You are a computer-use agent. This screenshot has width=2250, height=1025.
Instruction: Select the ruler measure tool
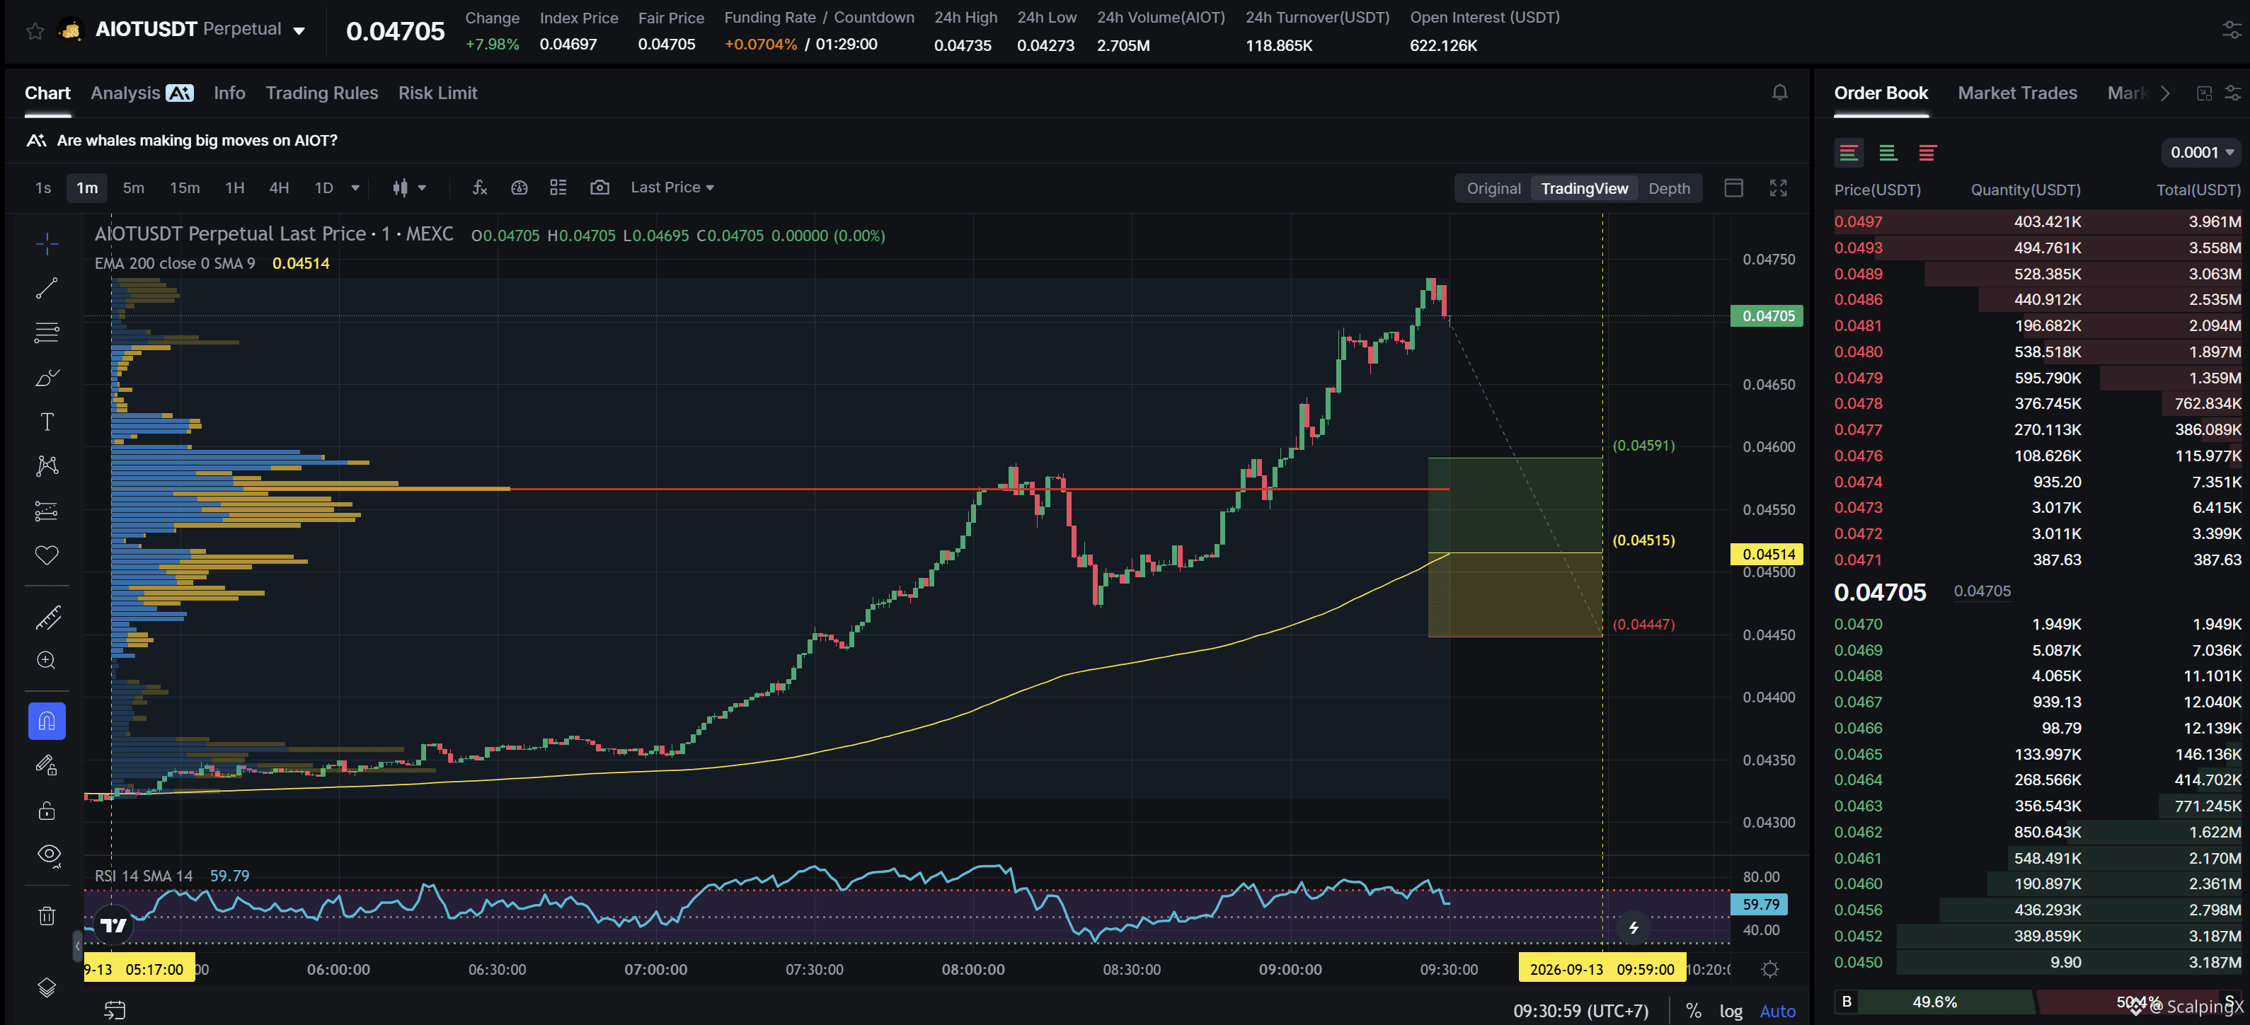pos(47,618)
